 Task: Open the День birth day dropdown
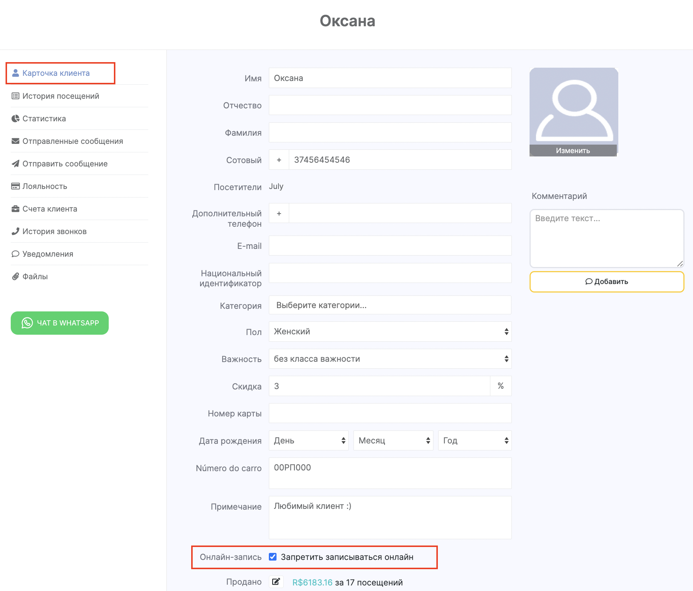(x=308, y=441)
